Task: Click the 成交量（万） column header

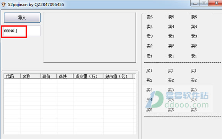Action: point(88,76)
